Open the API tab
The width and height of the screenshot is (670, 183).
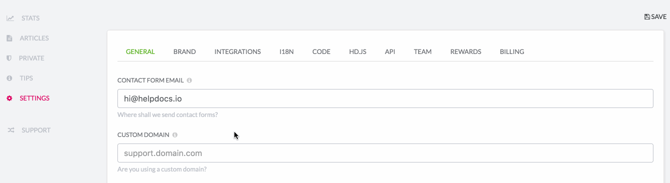point(390,51)
